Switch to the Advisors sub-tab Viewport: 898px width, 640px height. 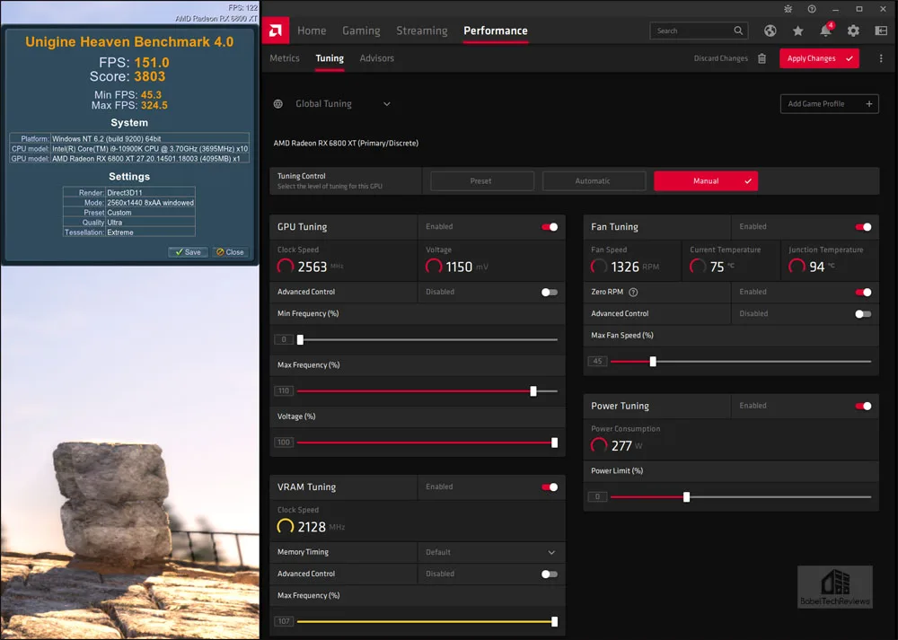[377, 58]
